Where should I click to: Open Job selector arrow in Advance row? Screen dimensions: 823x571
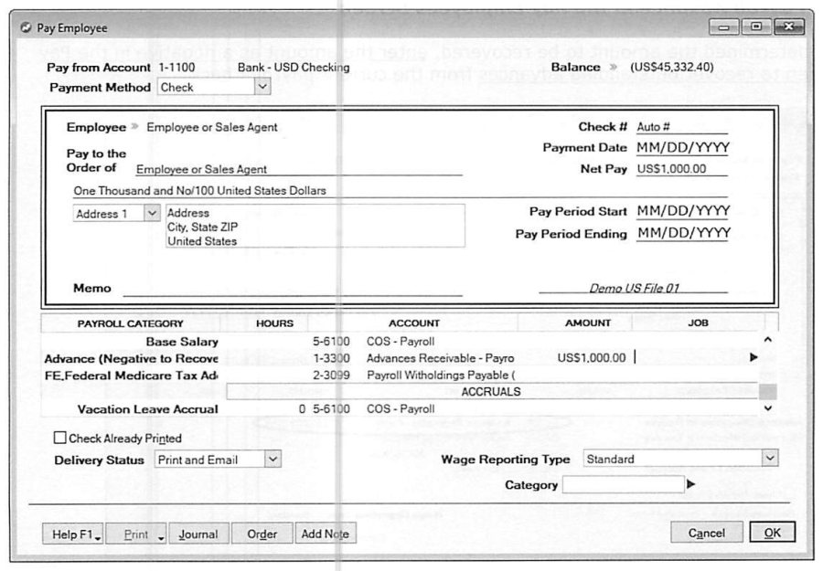pyautogui.click(x=754, y=357)
